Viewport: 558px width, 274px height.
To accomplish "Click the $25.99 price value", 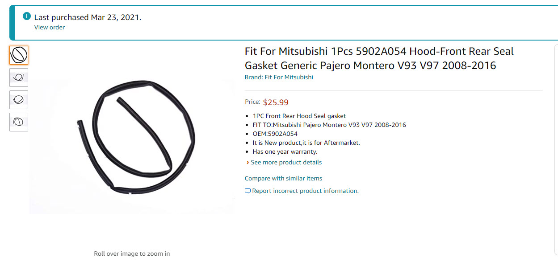I will 276,102.
